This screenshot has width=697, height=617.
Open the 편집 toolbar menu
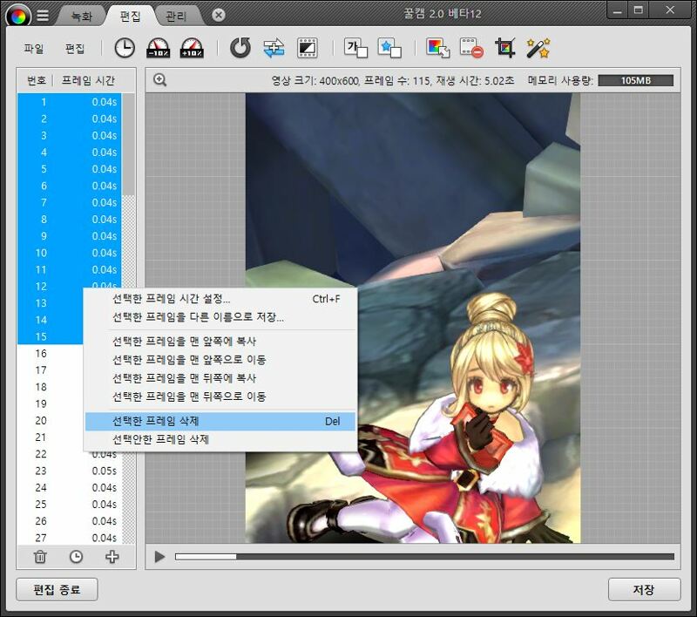75,49
